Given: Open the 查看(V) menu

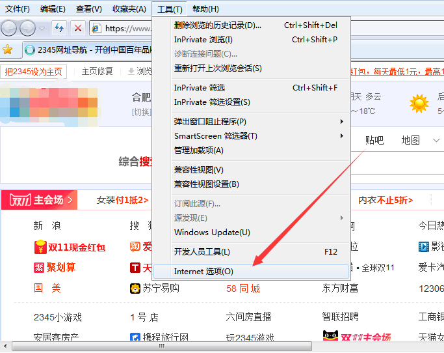Looking at the screenshot, I should (x=88, y=9).
